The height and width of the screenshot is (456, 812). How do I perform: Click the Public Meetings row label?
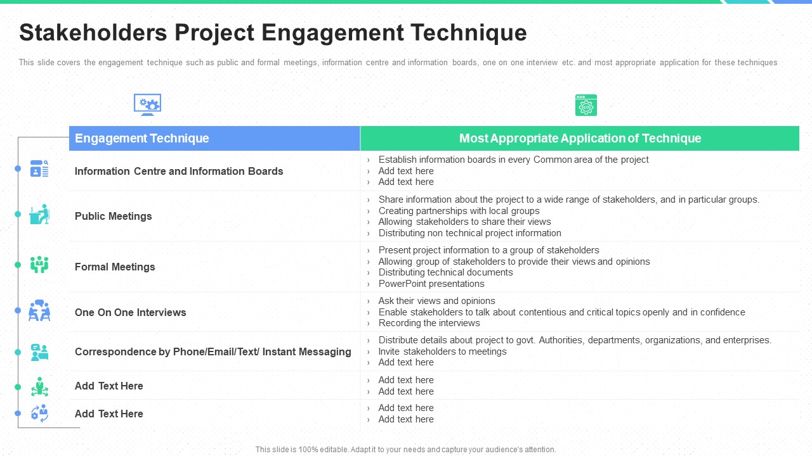pyautogui.click(x=114, y=216)
